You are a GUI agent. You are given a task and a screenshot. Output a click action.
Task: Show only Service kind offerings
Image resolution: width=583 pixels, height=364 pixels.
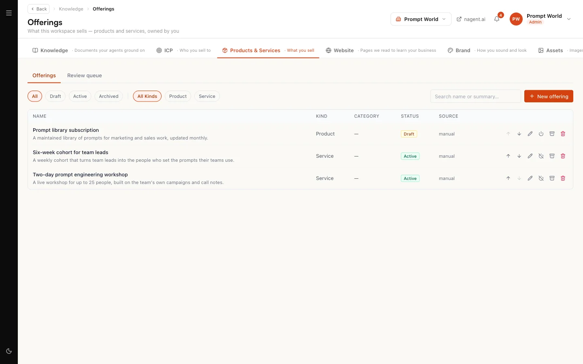point(207,96)
